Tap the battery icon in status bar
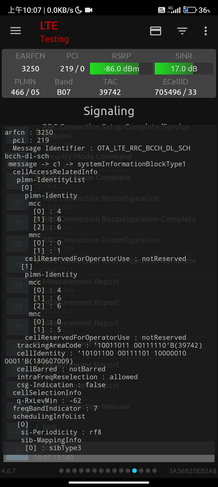 pos(190,10)
